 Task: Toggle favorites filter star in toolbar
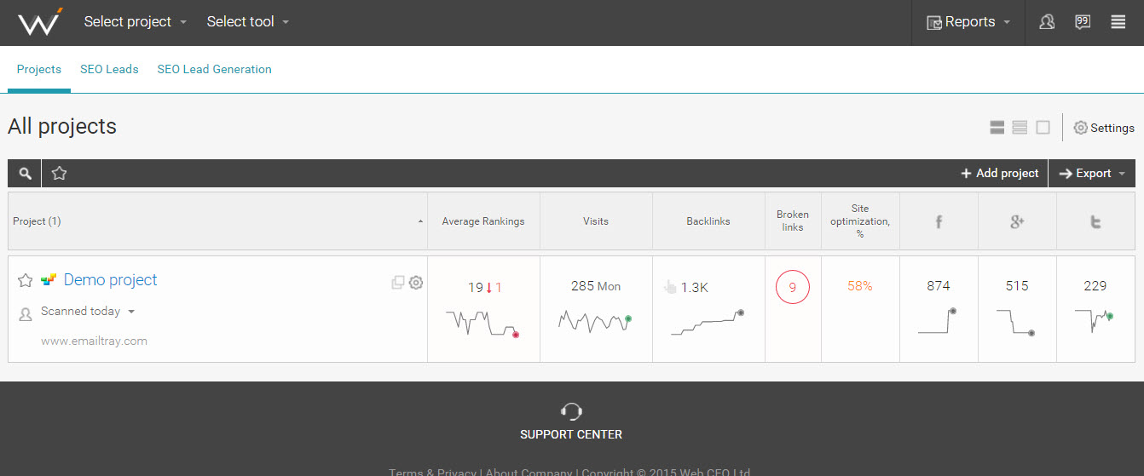[59, 173]
